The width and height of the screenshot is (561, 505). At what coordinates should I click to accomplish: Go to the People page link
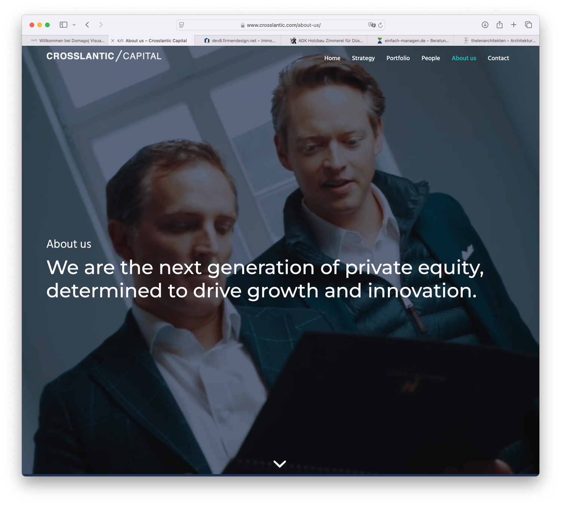point(430,58)
